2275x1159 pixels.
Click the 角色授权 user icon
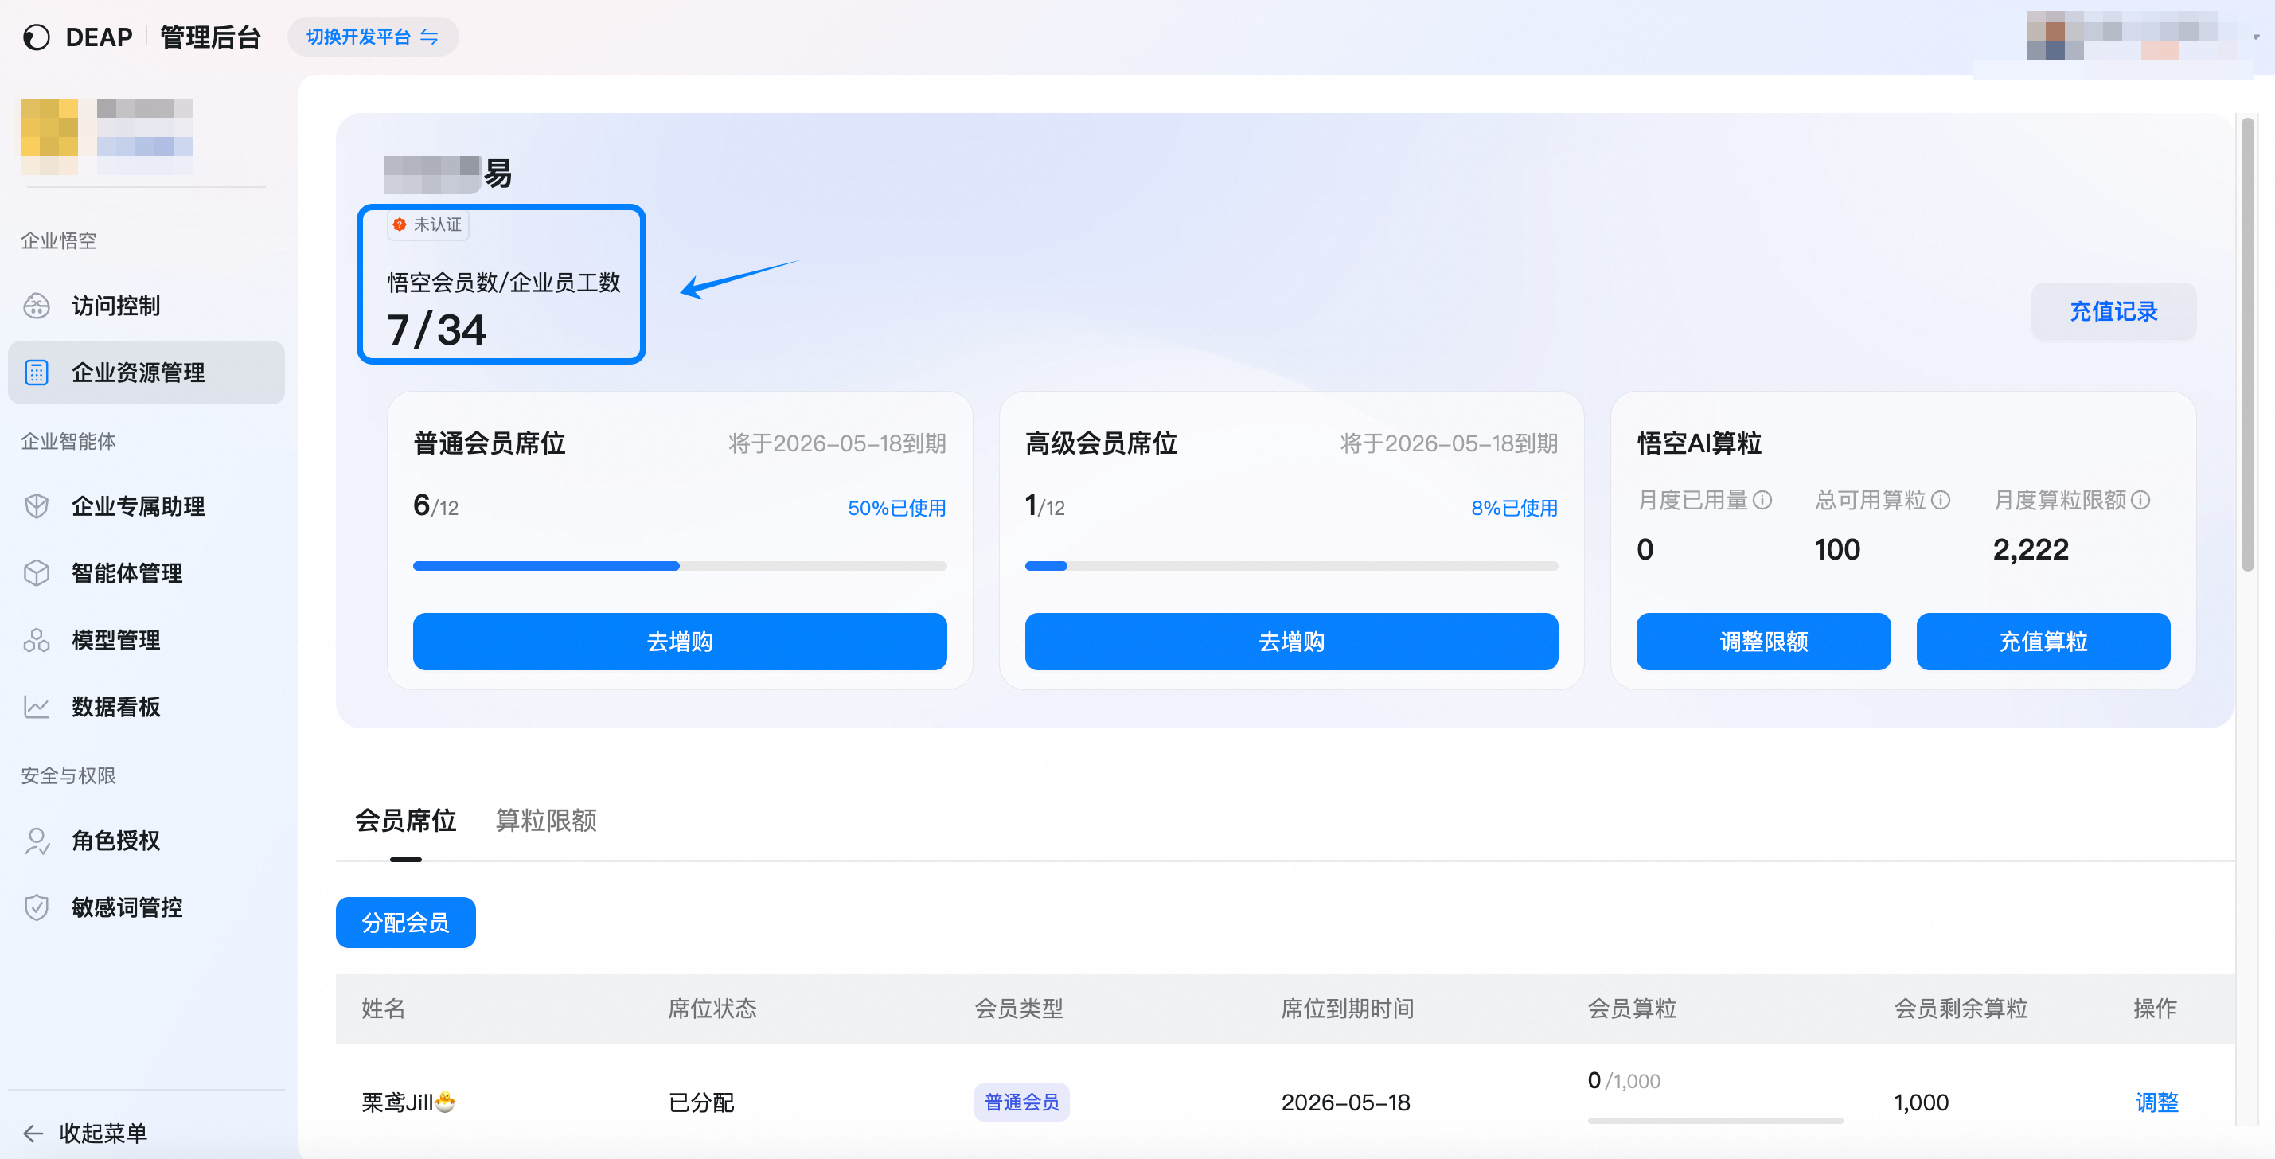pos(36,841)
